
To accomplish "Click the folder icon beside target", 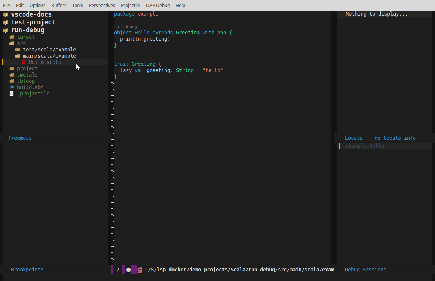I will click(x=11, y=37).
